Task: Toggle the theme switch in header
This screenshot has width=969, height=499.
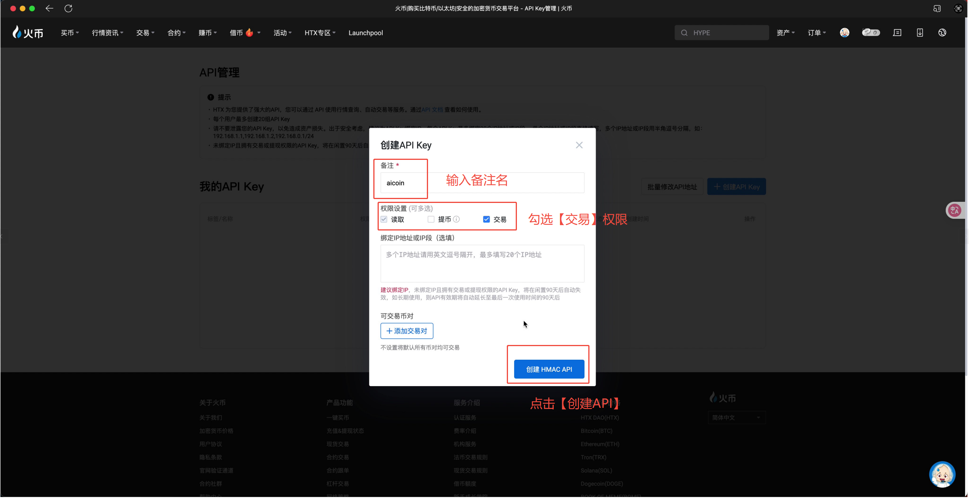Action: click(x=871, y=33)
